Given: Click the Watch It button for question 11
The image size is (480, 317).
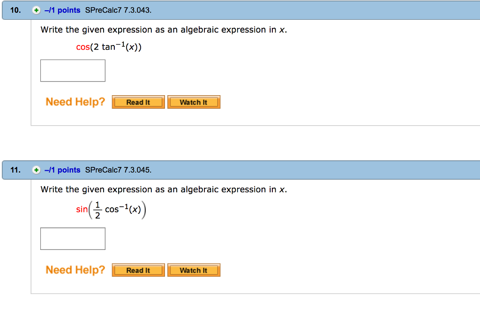Looking at the screenshot, I should pos(194,270).
